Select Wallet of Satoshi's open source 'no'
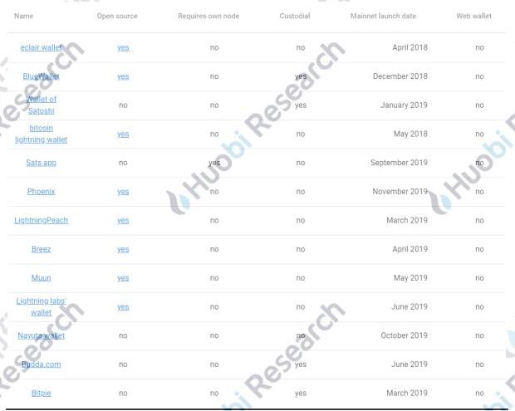 (x=123, y=105)
